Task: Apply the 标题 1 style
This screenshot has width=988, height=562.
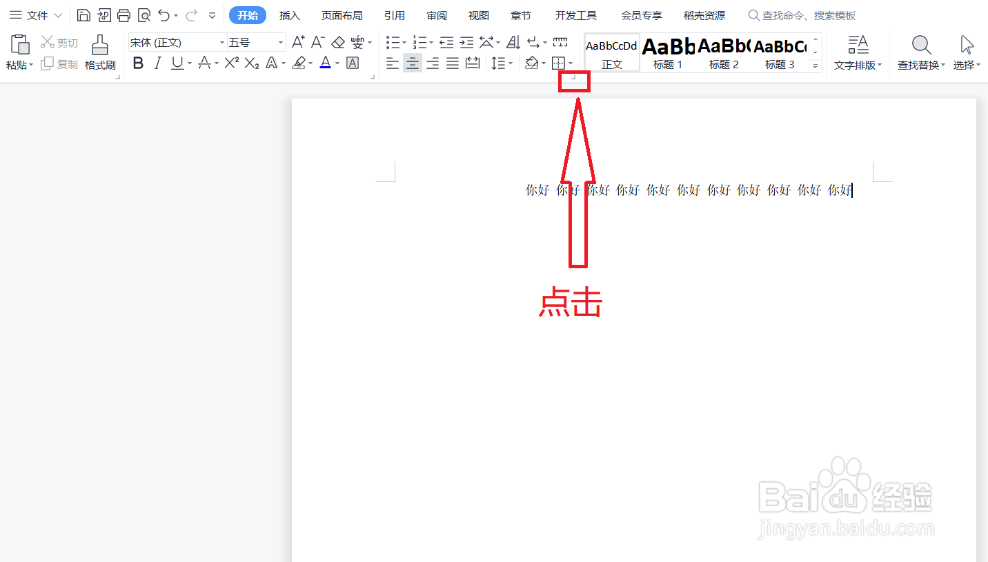Action: pos(666,52)
